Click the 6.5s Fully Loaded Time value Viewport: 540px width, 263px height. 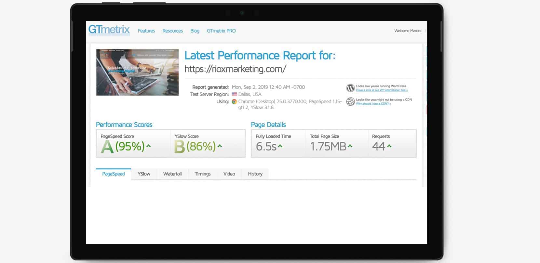[266, 147]
